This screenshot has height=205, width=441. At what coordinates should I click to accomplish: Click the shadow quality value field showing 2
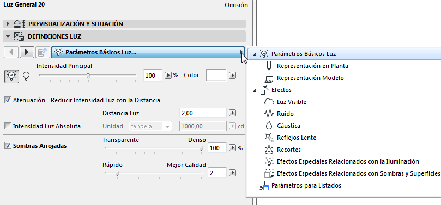217,172
